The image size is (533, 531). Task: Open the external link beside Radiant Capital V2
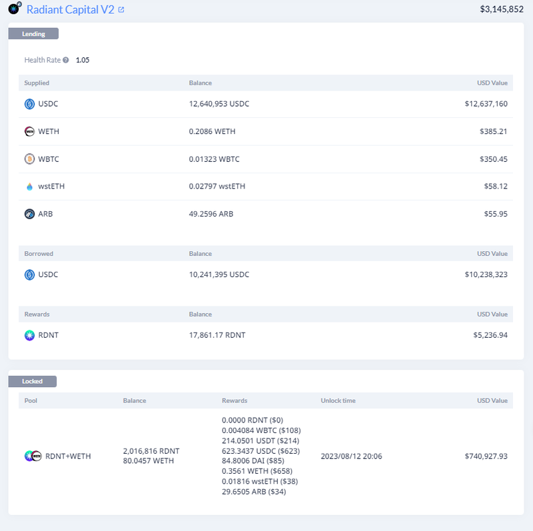click(x=121, y=9)
